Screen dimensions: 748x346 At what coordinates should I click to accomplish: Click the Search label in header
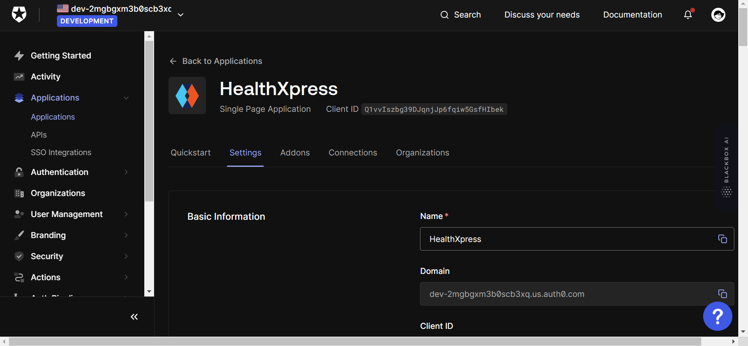point(467,15)
